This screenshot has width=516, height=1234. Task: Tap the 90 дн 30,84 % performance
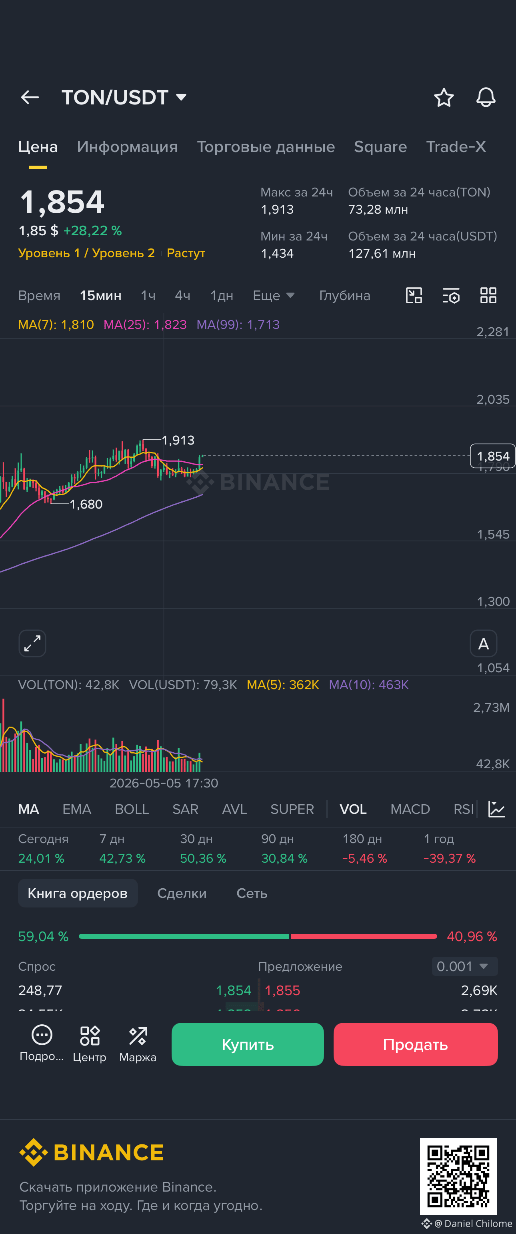point(284,848)
